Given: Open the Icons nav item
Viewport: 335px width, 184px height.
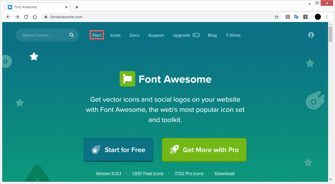Looking at the screenshot, I should (x=115, y=35).
